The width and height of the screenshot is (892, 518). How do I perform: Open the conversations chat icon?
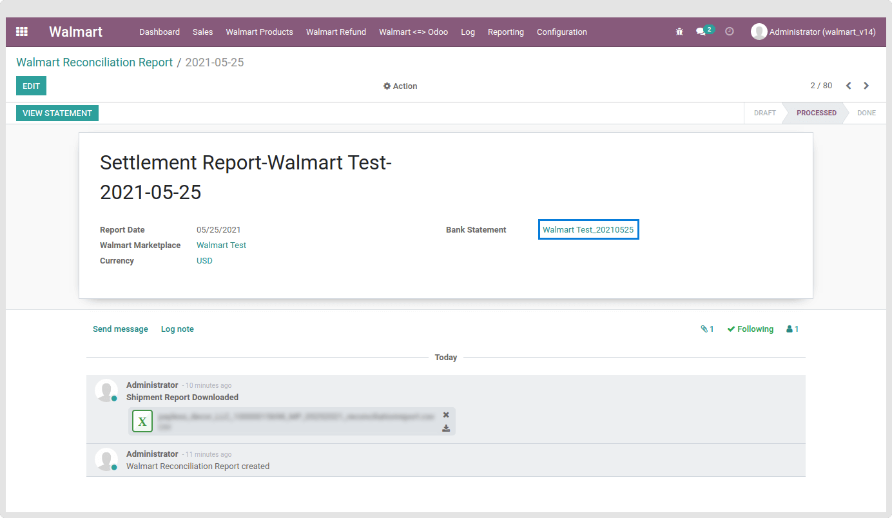[x=701, y=32]
